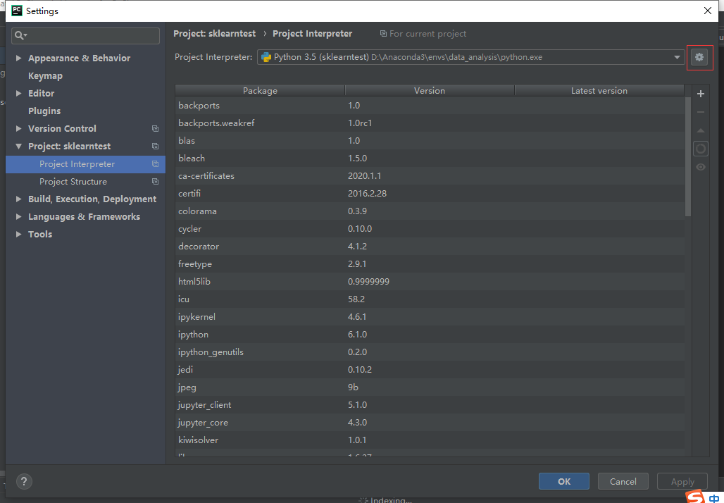The image size is (724, 503).
Task: Expand Appearance & Behavior section
Action: (x=18, y=58)
